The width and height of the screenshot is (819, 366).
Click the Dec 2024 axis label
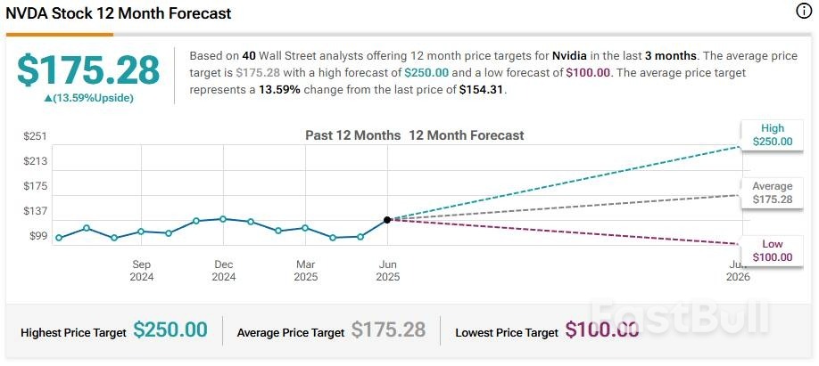[224, 271]
